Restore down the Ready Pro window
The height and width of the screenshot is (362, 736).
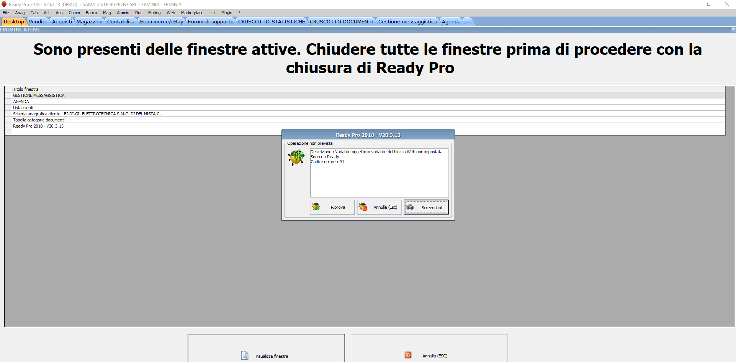pyautogui.click(x=709, y=4)
